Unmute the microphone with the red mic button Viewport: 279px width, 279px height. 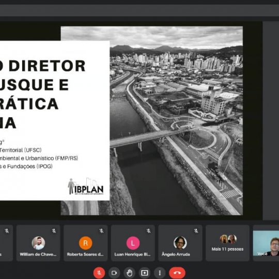pyautogui.click(x=99, y=273)
